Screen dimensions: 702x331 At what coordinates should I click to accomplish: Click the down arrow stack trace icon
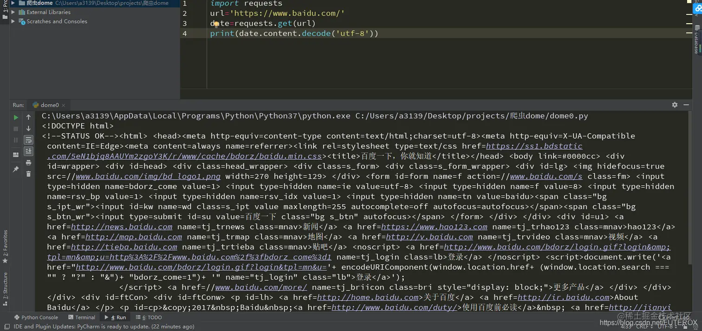(x=28, y=129)
